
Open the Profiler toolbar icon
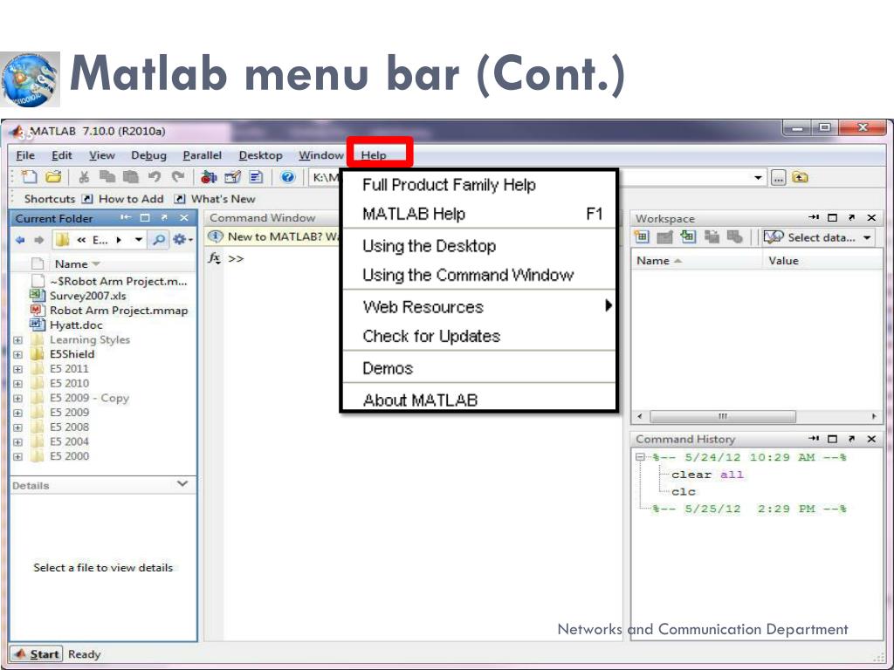tap(256, 177)
